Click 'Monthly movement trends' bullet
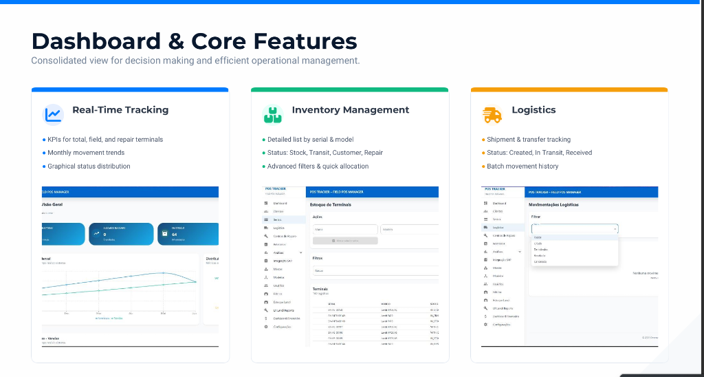 pyautogui.click(x=86, y=153)
